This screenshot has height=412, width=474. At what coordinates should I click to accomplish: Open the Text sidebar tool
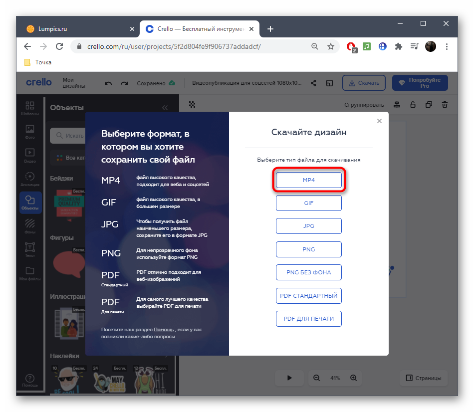[30, 249]
